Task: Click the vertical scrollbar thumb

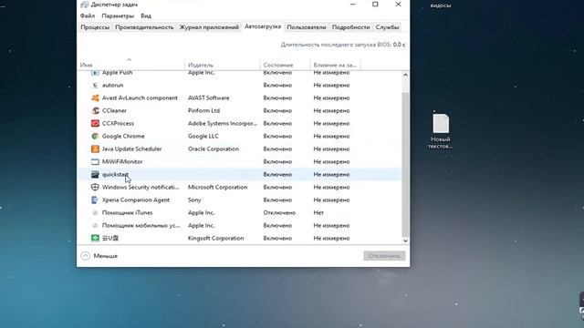Action: (x=405, y=164)
